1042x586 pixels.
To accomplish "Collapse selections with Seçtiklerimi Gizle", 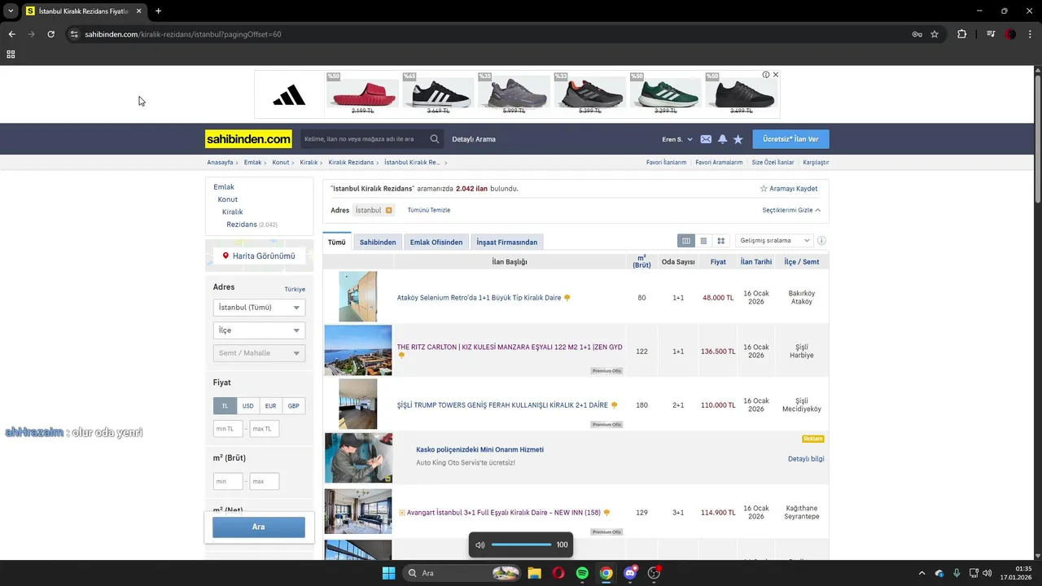I will [x=791, y=210].
